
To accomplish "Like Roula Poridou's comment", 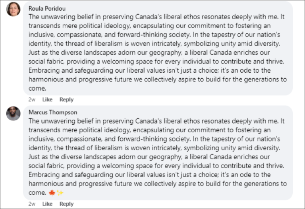I will pos(47,99).
